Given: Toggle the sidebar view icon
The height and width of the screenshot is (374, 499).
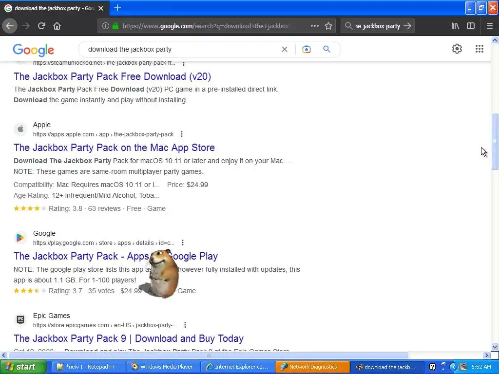Looking at the screenshot, I should [471, 26].
